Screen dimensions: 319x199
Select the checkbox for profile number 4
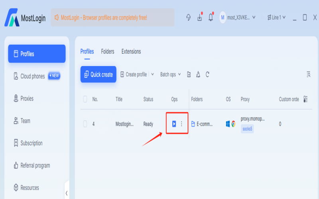tap(85, 124)
